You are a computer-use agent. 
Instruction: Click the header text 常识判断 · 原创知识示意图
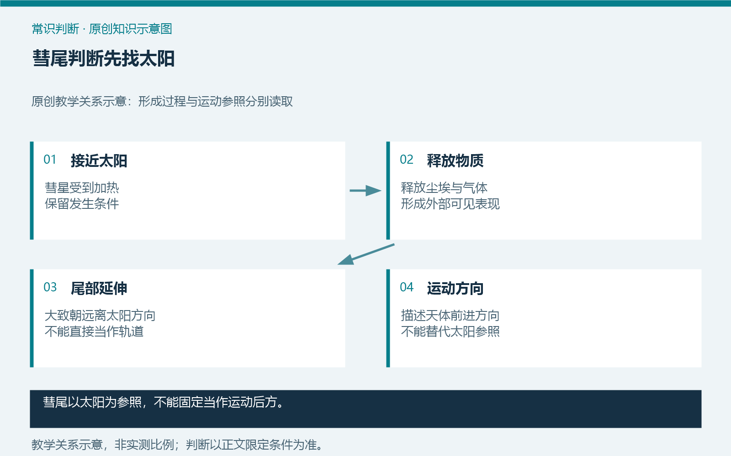(x=102, y=29)
